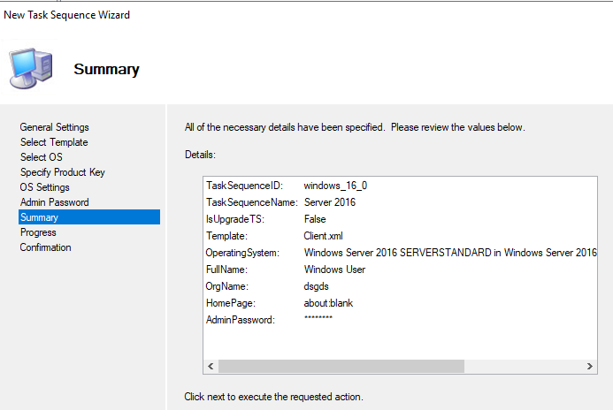Click the TaskSequenceID value windows_16_0
Image resolution: width=613 pixels, height=410 pixels.
(x=335, y=186)
